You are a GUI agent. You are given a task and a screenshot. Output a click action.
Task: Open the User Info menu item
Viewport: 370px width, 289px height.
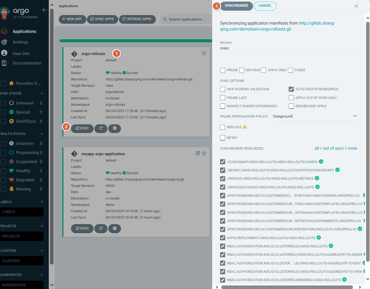pos(21,53)
